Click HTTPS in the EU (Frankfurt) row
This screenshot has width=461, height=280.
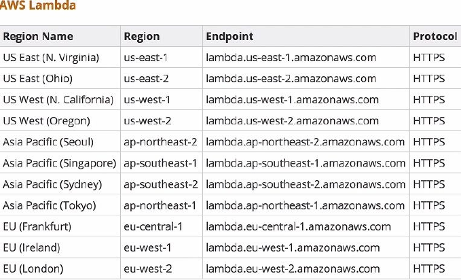tap(429, 226)
